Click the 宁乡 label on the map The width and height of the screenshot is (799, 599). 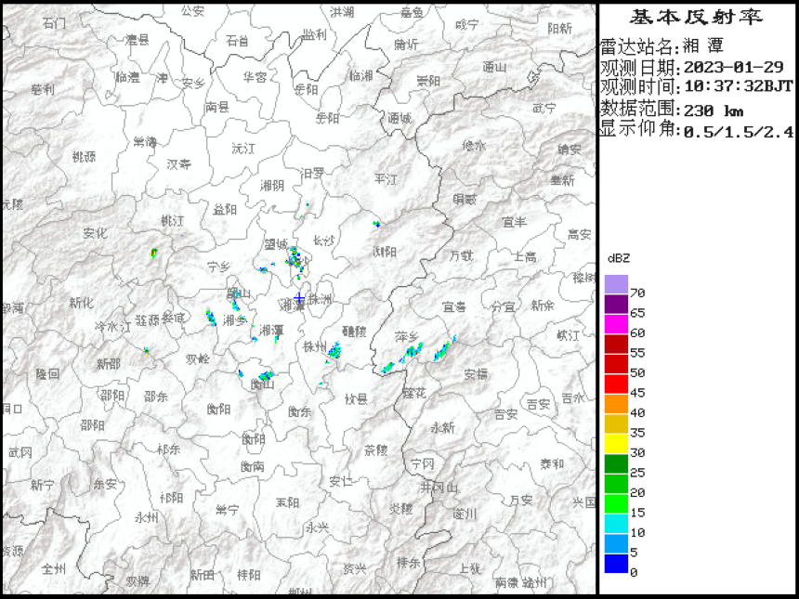tap(218, 267)
